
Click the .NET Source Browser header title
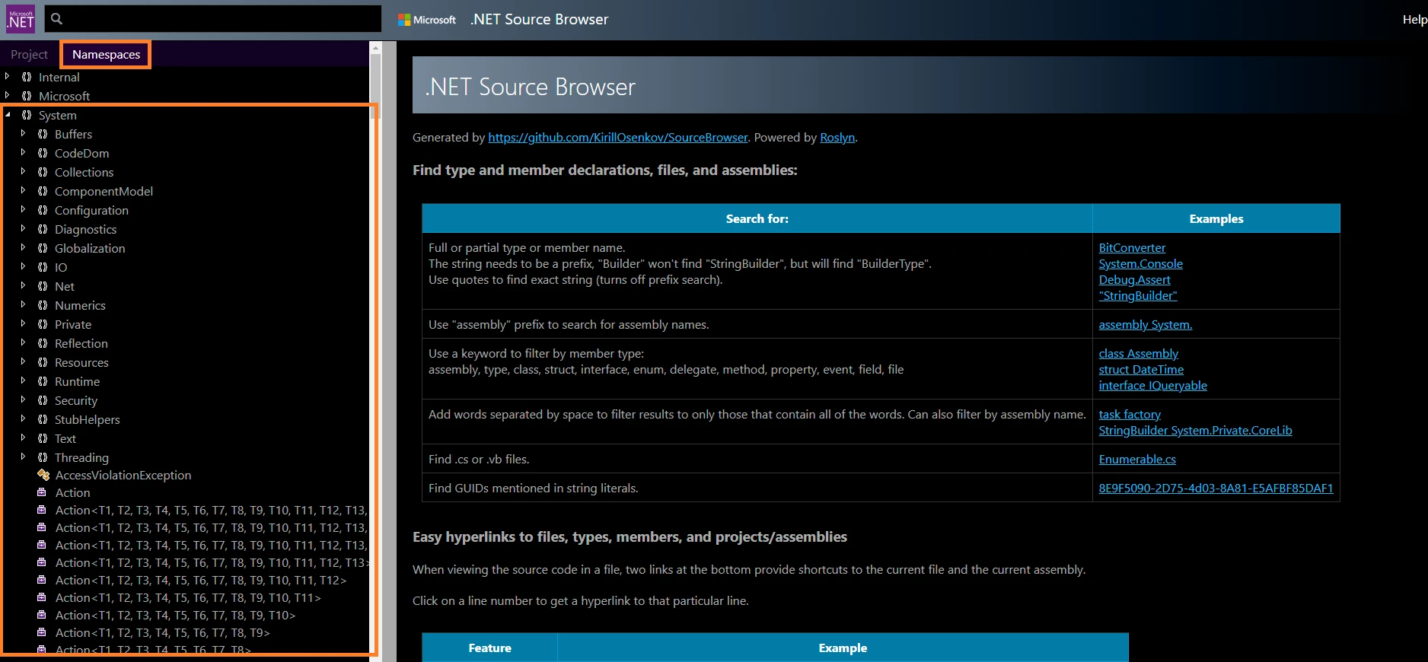point(539,20)
